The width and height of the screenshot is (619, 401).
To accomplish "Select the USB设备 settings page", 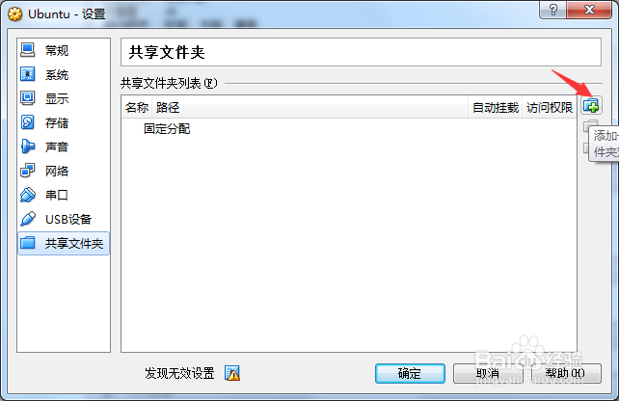I will pos(64,219).
